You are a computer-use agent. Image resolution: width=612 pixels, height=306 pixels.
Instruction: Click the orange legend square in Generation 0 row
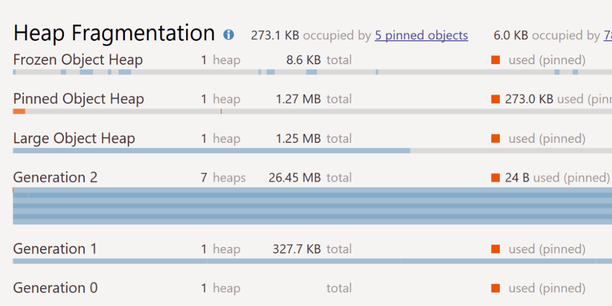[495, 288]
